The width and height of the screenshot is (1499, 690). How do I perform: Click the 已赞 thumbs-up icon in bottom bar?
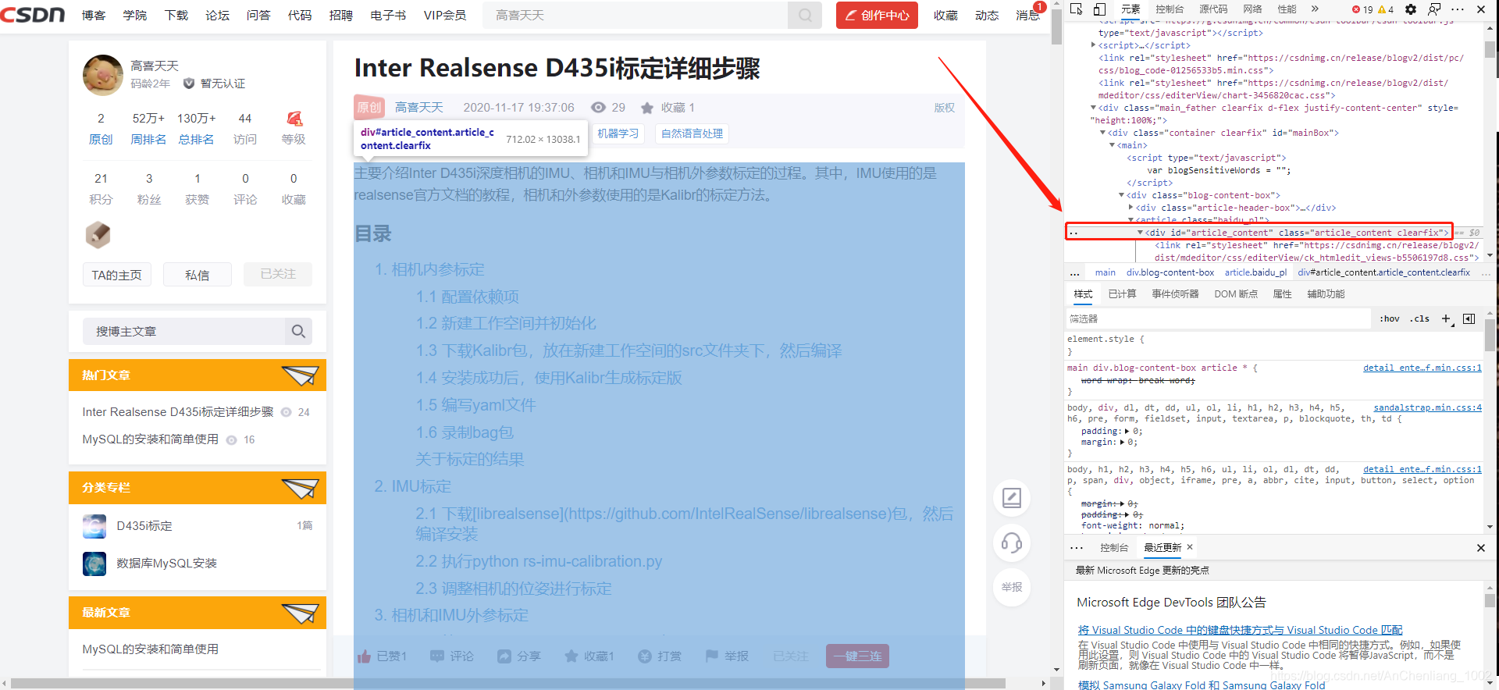(x=364, y=656)
